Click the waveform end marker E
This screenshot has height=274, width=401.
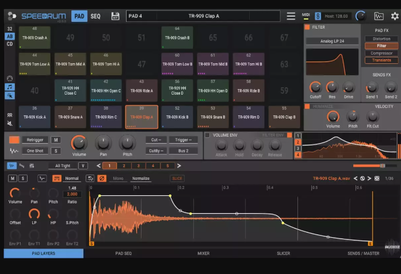370,244
